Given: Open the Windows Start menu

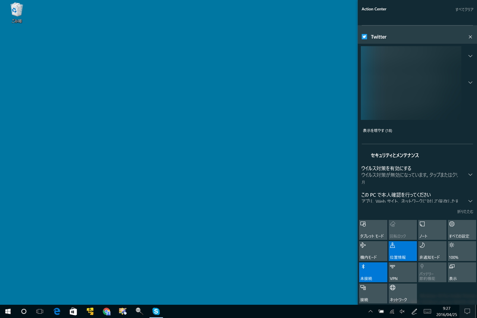Looking at the screenshot, I should coord(8,311).
